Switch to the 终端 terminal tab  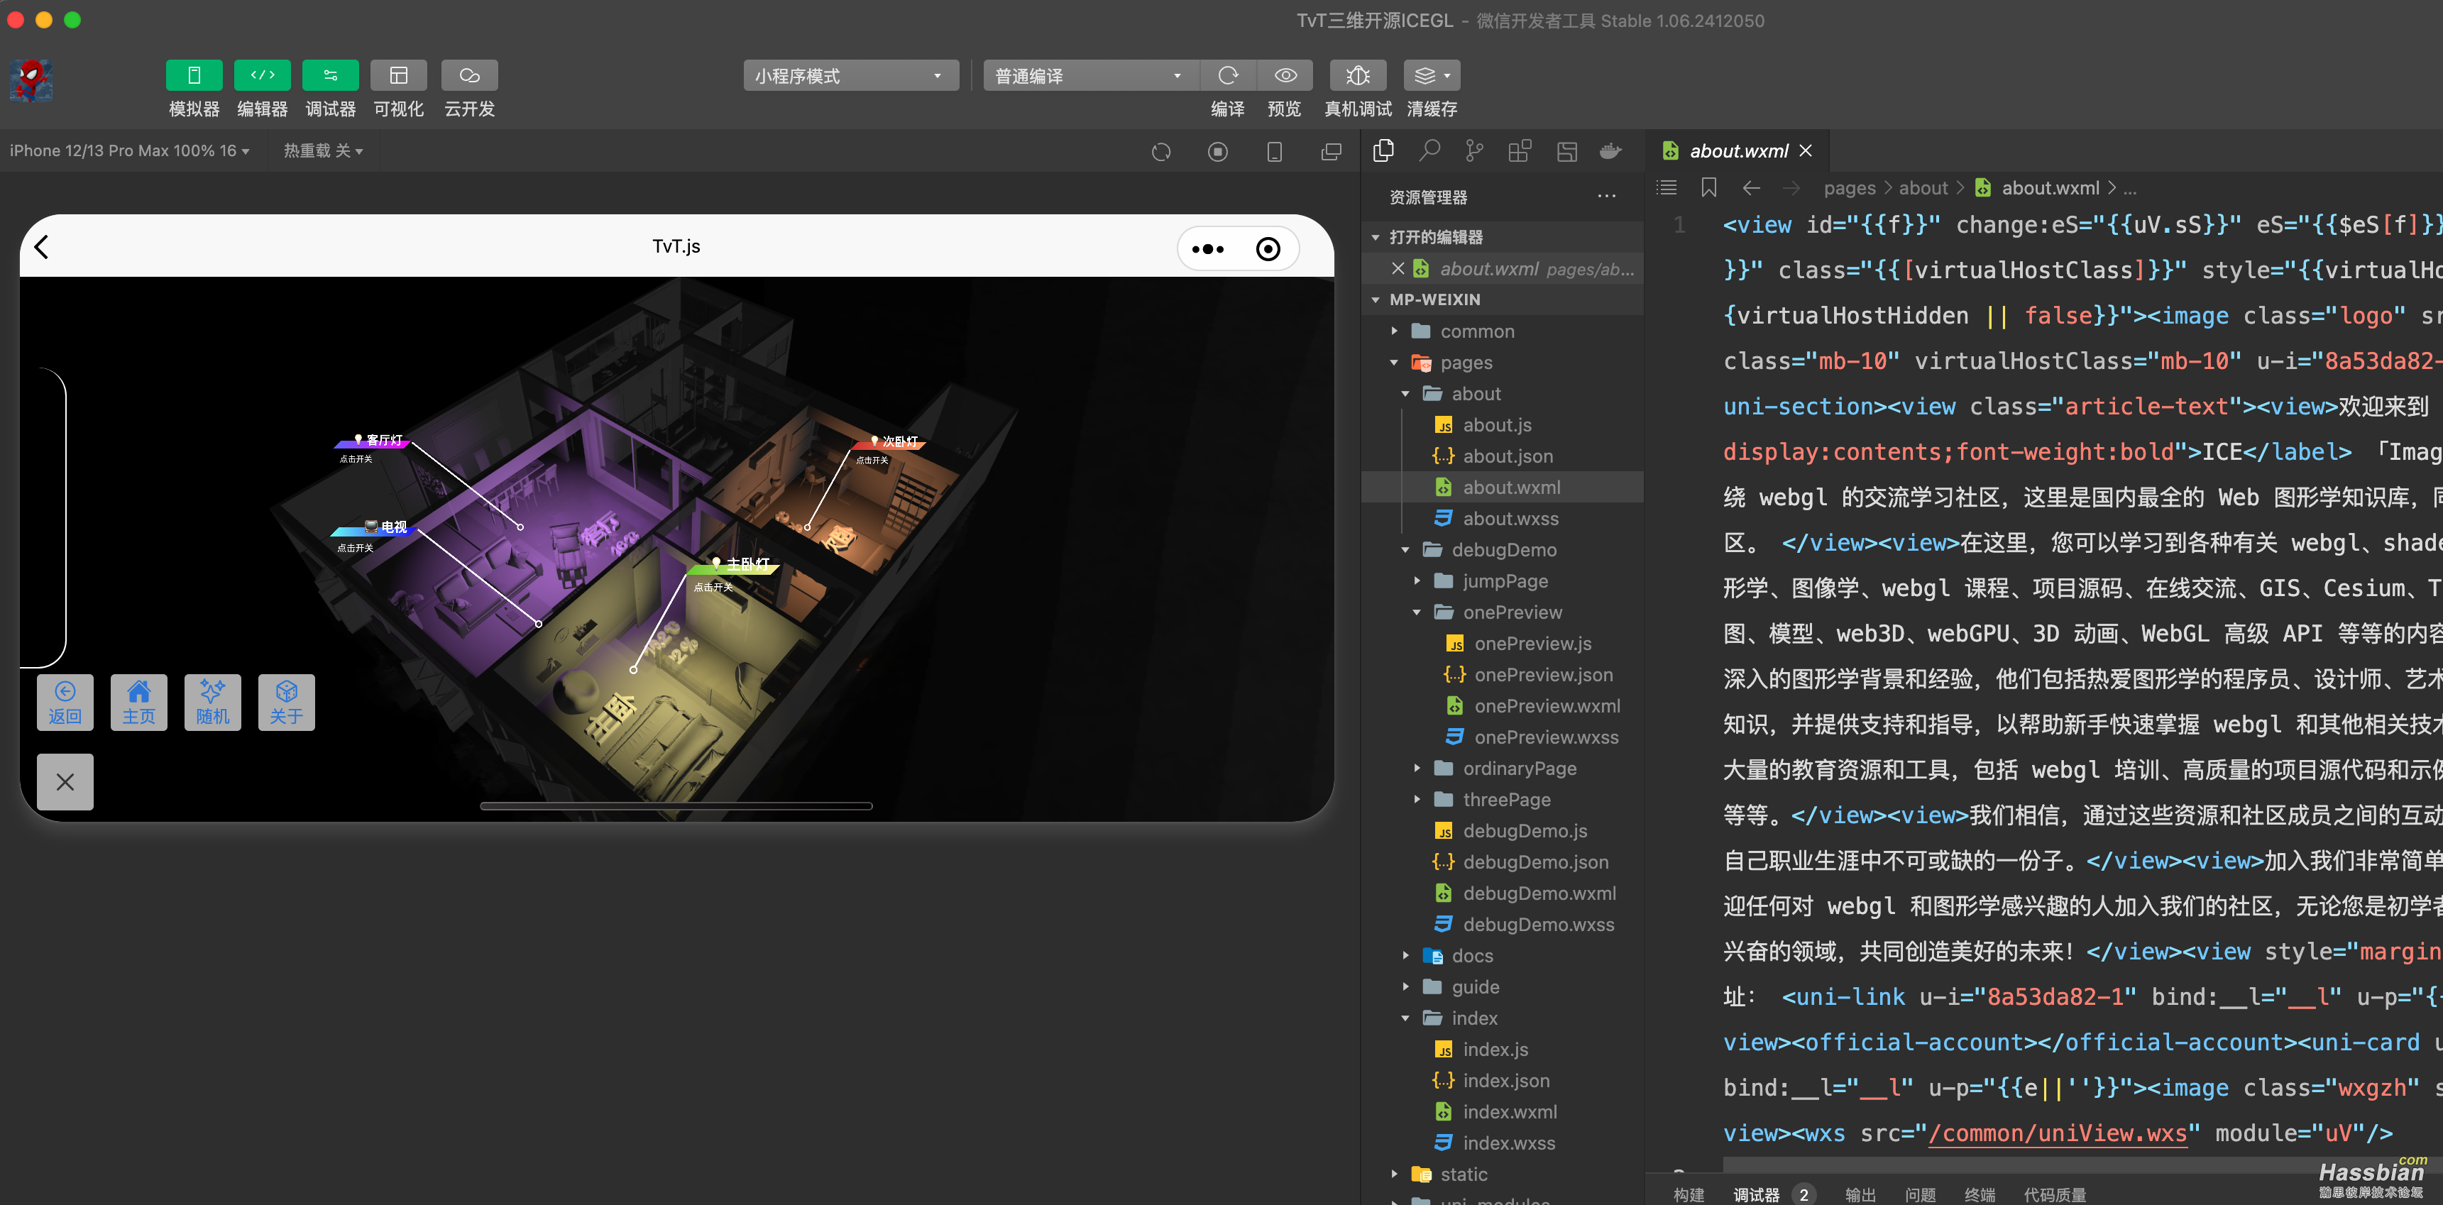coord(1980,1194)
